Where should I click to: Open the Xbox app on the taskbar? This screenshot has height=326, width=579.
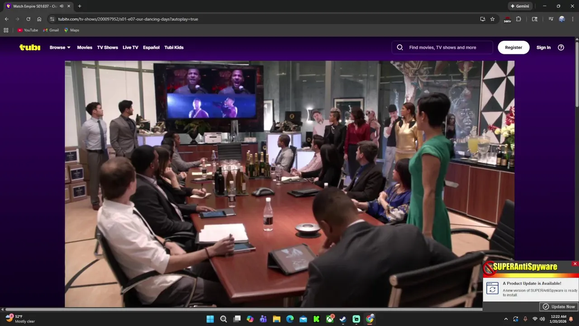pyautogui.click(x=330, y=319)
